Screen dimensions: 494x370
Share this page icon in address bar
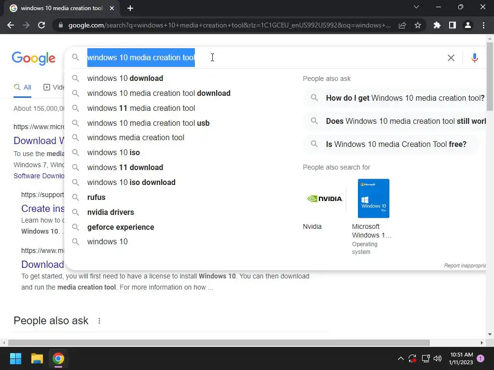click(x=402, y=25)
